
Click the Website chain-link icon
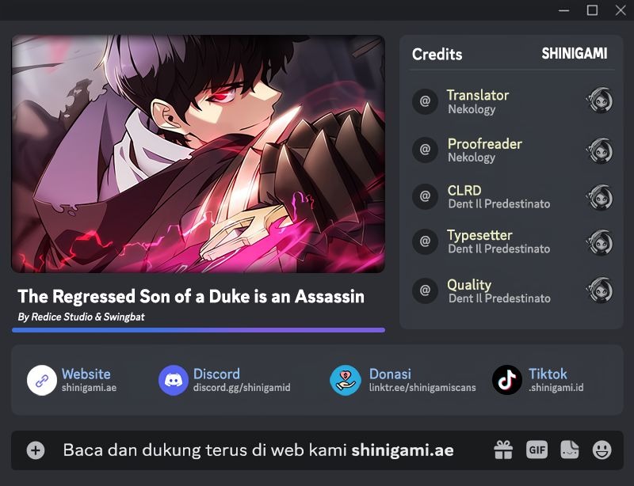(x=42, y=380)
